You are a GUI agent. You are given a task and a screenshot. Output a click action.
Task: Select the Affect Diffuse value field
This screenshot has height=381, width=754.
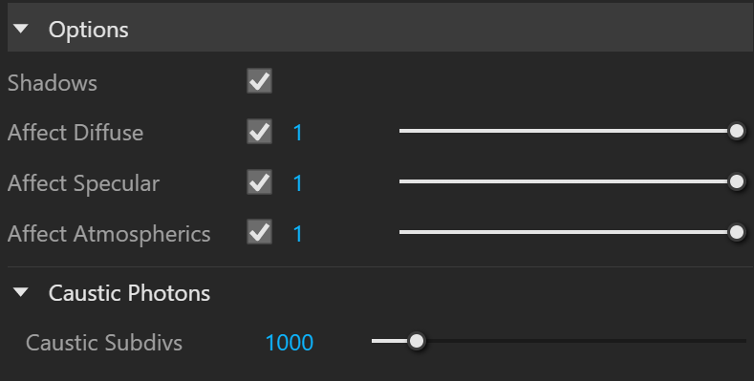coord(298,133)
